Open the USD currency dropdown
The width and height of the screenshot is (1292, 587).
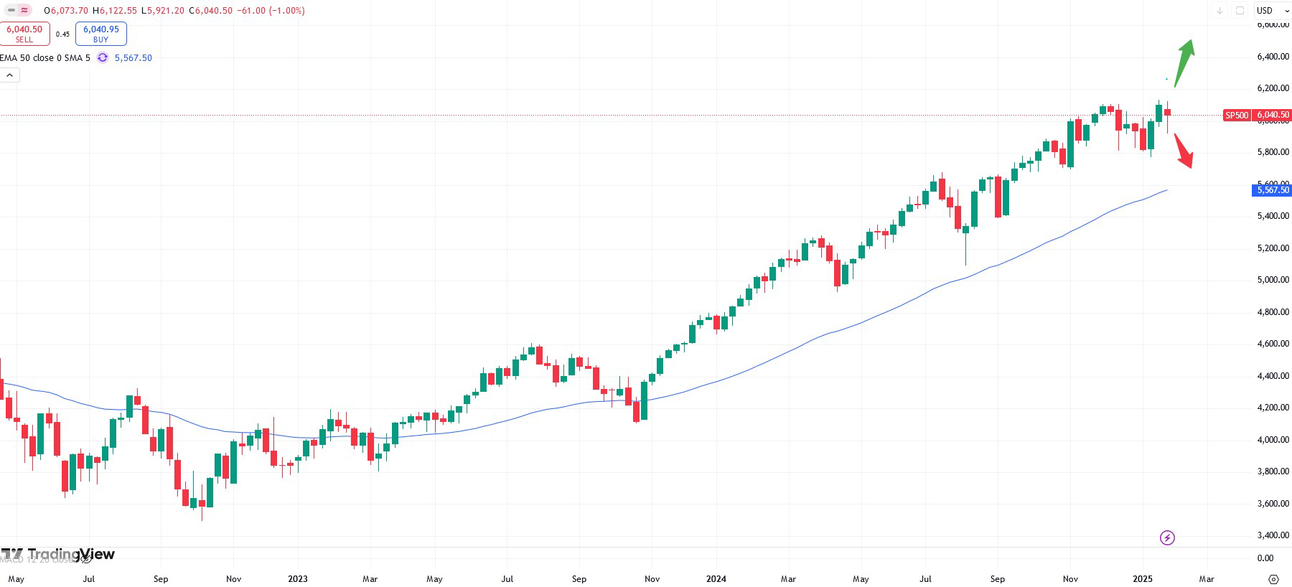tap(1273, 11)
